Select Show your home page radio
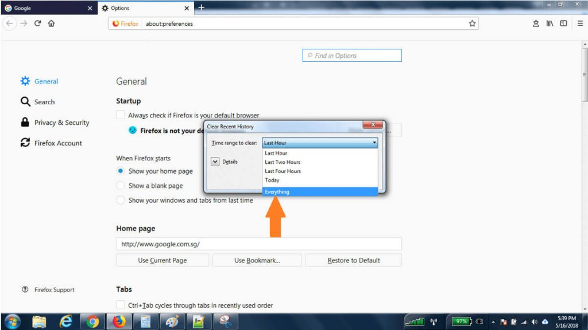Image resolution: width=588 pixels, height=330 pixels. (x=121, y=171)
